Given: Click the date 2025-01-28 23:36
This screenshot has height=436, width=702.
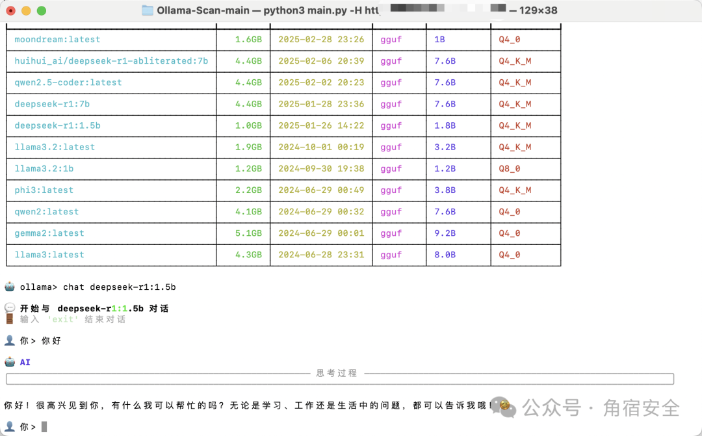Looking at the screenshot, I should coord(321,104).
